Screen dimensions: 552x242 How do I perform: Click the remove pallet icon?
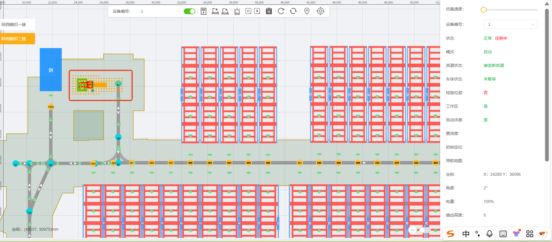point(225,11)
